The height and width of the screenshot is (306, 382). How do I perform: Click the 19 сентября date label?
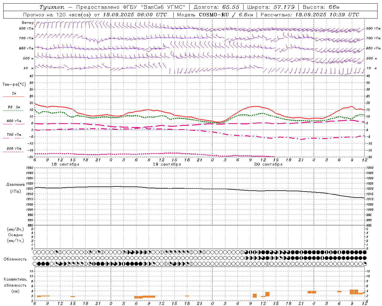coord(167,164)
